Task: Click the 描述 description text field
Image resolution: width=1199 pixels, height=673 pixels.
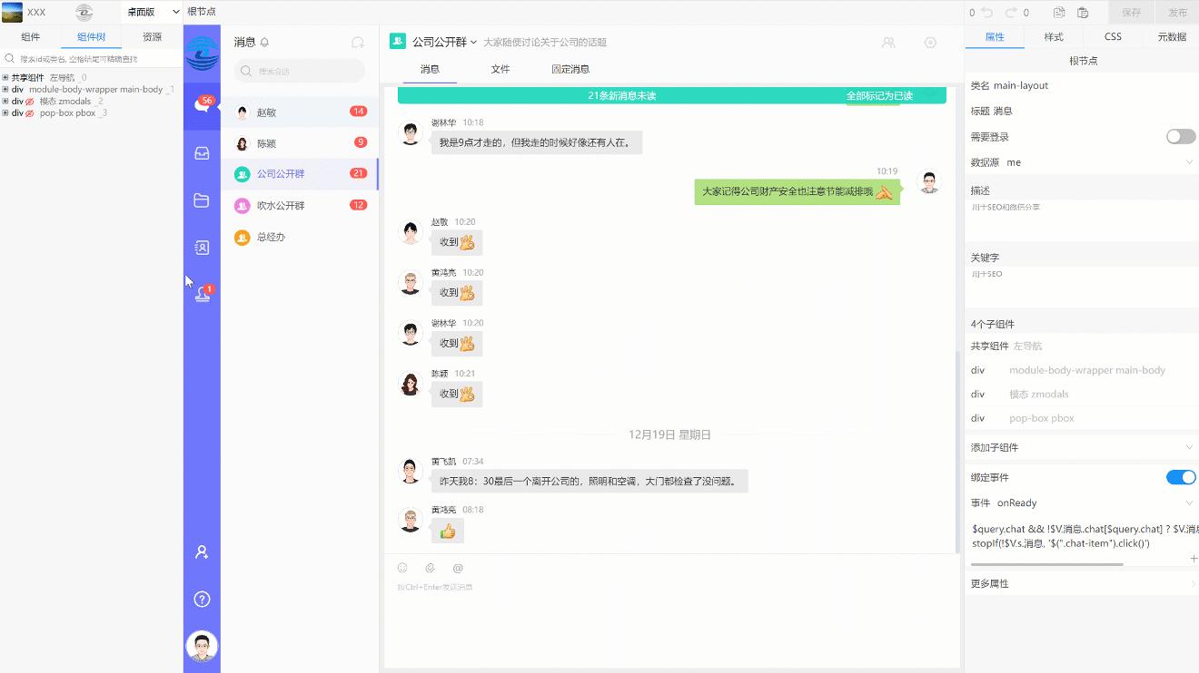Action: 1082,220
